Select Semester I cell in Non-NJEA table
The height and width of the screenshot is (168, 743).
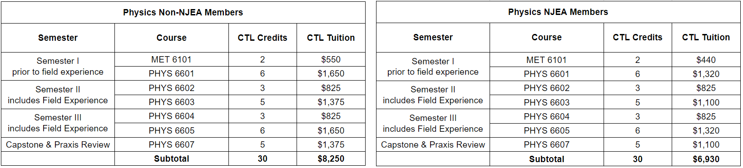tap(58, 66)
